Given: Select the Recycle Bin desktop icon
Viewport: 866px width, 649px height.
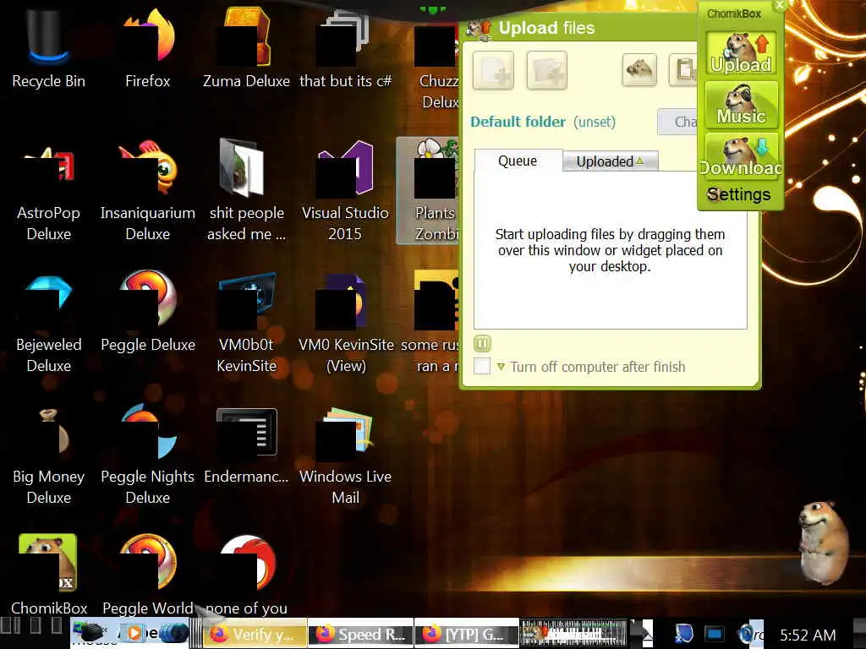Looking at the screenshot, I should 48,48.
